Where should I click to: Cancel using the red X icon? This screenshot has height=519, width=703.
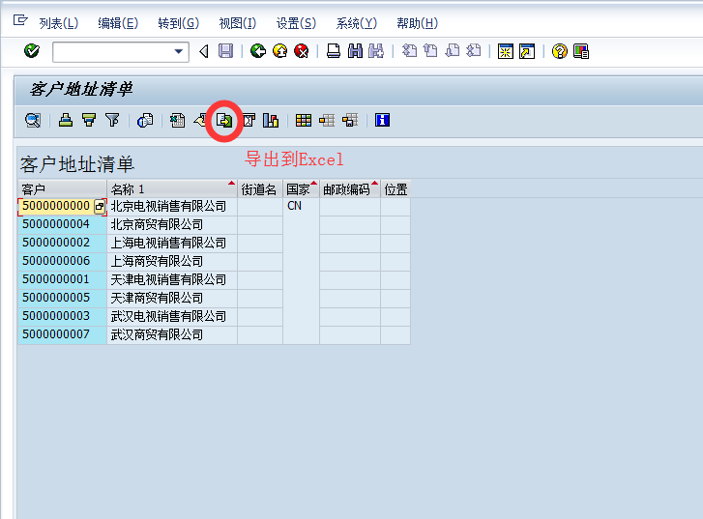click(x=302, y=51)
